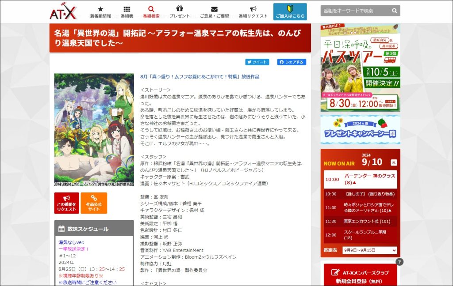Click the search magnifier submit icon
This screenshot has width=453, height=286.
394,11
